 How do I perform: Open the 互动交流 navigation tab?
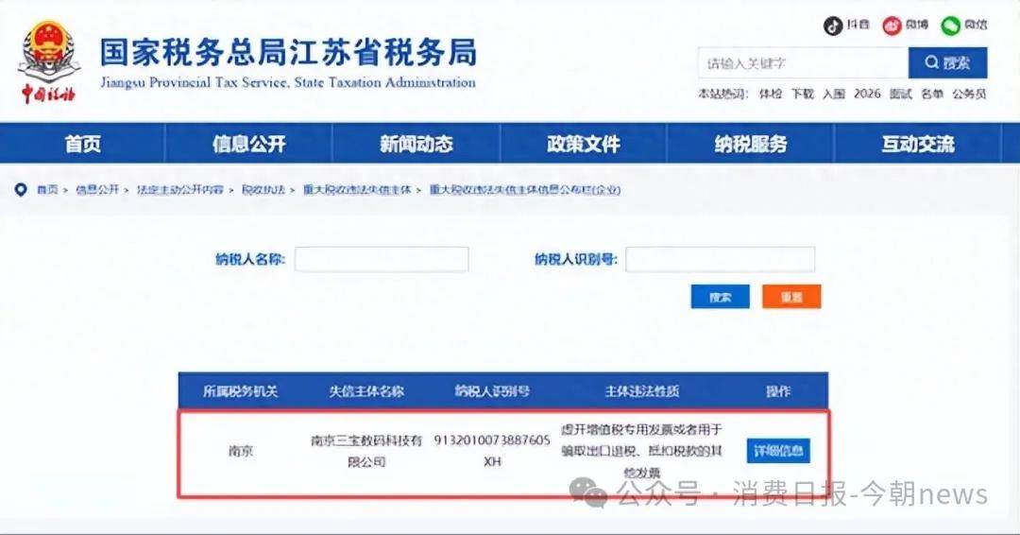[x=918, y=144]
